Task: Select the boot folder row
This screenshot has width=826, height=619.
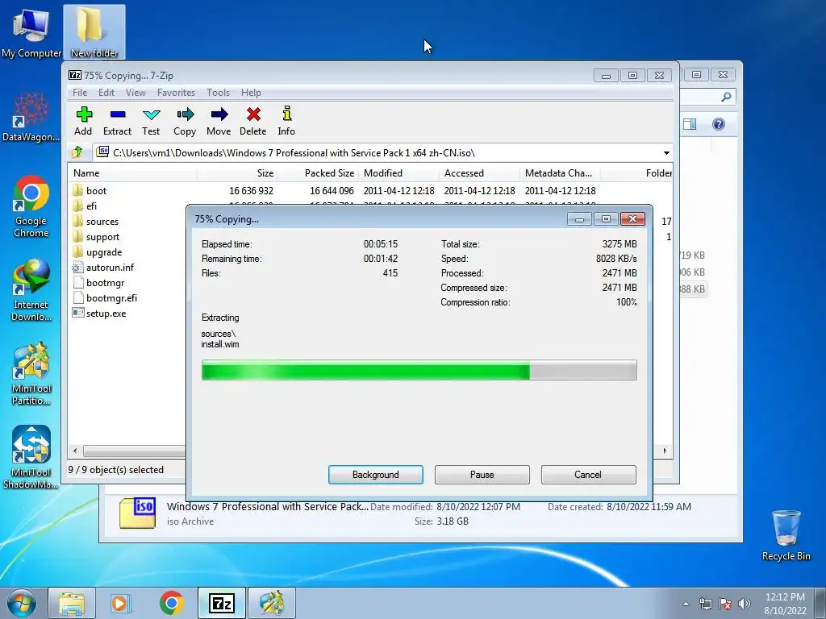Action: 370,190
